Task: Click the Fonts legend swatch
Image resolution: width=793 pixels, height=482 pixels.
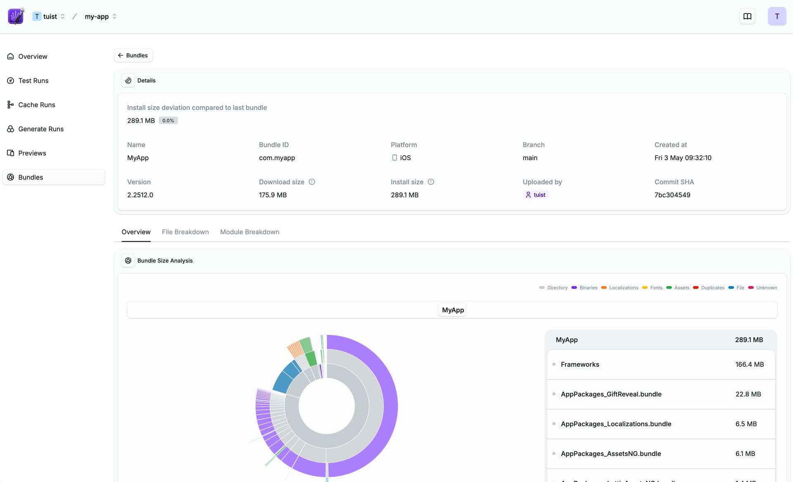Action: (645, 288)
